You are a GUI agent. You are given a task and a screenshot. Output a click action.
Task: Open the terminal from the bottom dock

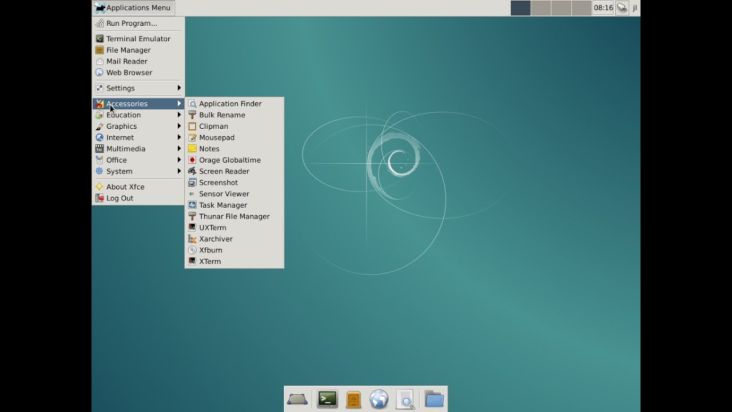pos(327,399)
